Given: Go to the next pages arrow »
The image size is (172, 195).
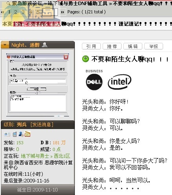Looking at the screenshot, I should click(x=62, y=12).
